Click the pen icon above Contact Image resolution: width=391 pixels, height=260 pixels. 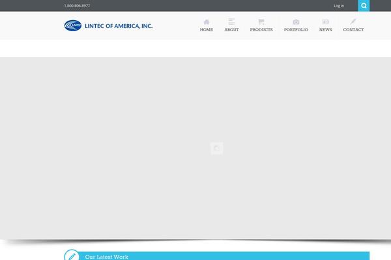[353, 21]
